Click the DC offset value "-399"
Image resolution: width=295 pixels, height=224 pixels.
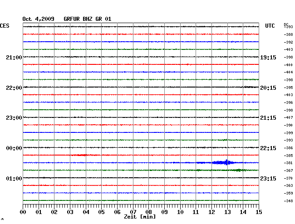pyautogui.click(x=288, y=133)
